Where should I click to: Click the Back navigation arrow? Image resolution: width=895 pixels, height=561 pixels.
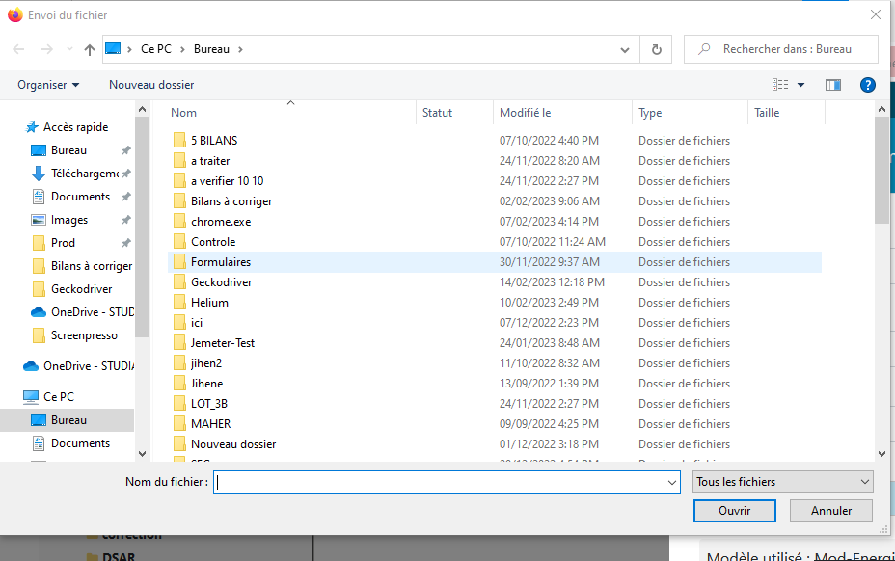pos(18,49)
